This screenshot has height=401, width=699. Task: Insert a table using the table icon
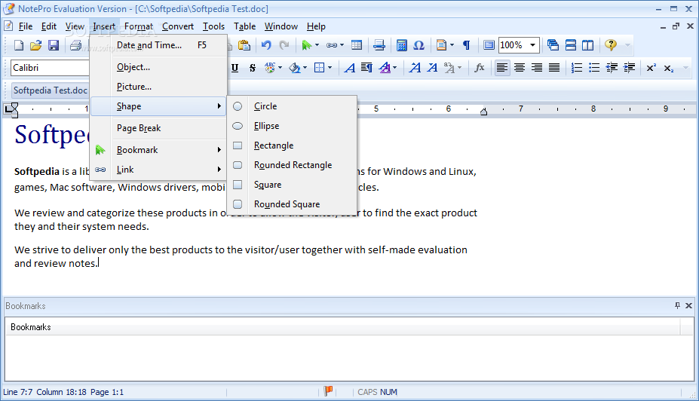coord(357,45)
